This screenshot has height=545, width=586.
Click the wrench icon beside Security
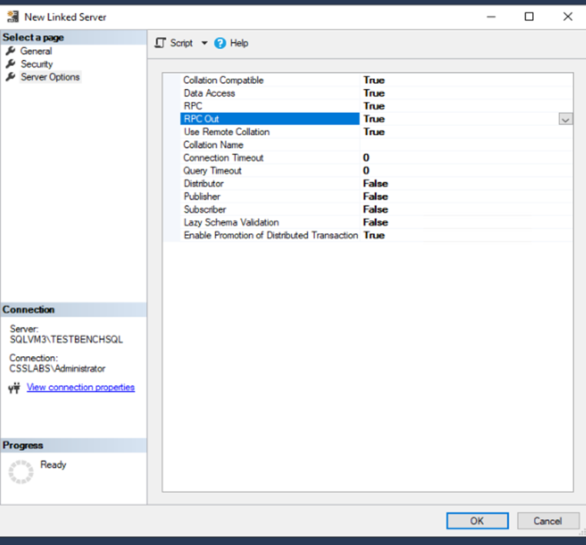click(x=11, y=64)
